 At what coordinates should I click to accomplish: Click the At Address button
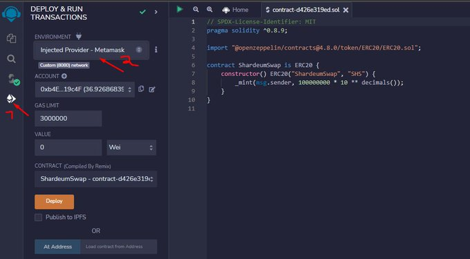(57, 247)
